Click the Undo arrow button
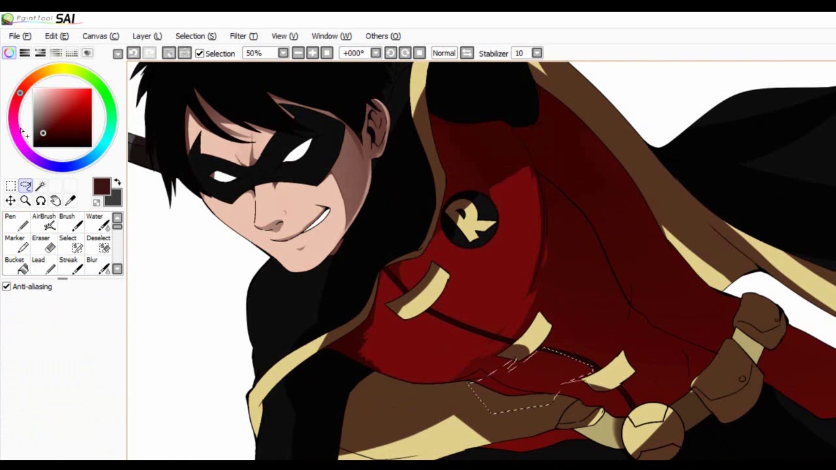836x470 pixels. coord(133,53)
